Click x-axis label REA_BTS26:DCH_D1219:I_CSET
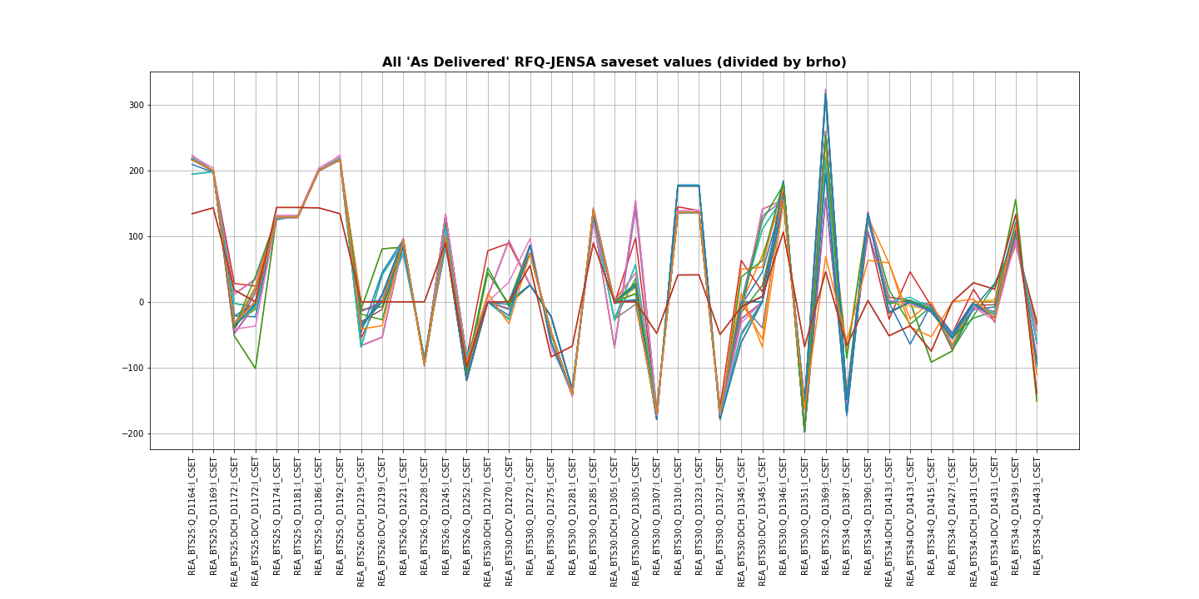 point(361,522)
